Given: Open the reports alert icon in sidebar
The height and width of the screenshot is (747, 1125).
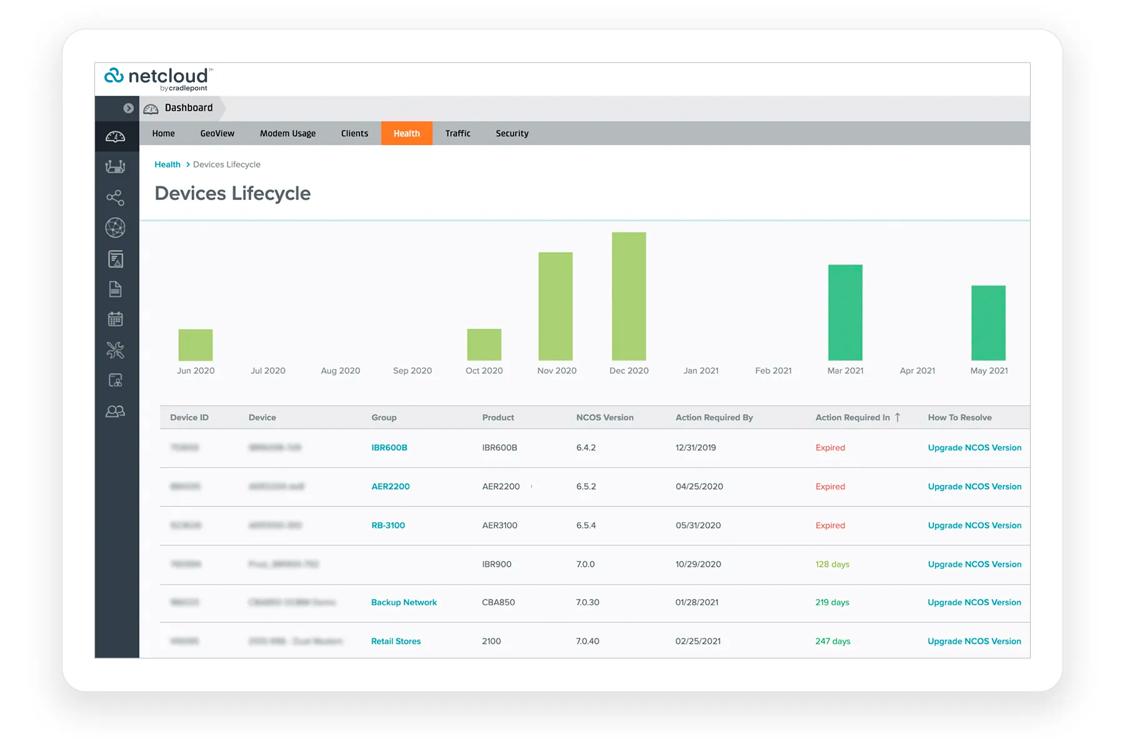Looking at the screenshot, I should coord(116,259).
